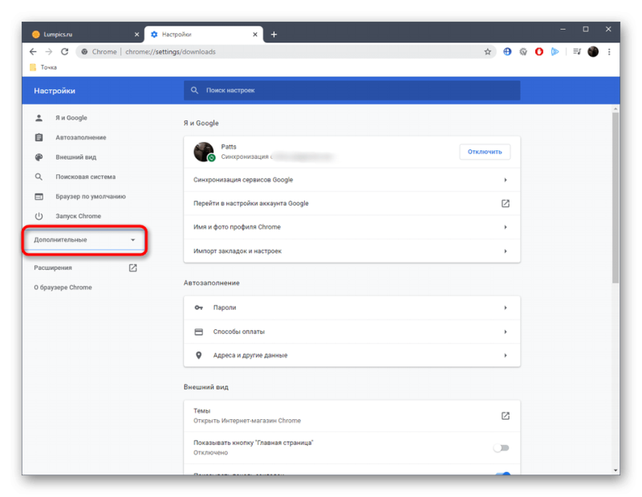Image resolution: width=642 pixels, height=497 pixels.
Task: Open the profile avatar in the toolbar
Action: point(593,51)
